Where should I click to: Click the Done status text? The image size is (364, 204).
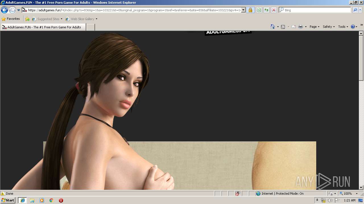coord(10,194)
